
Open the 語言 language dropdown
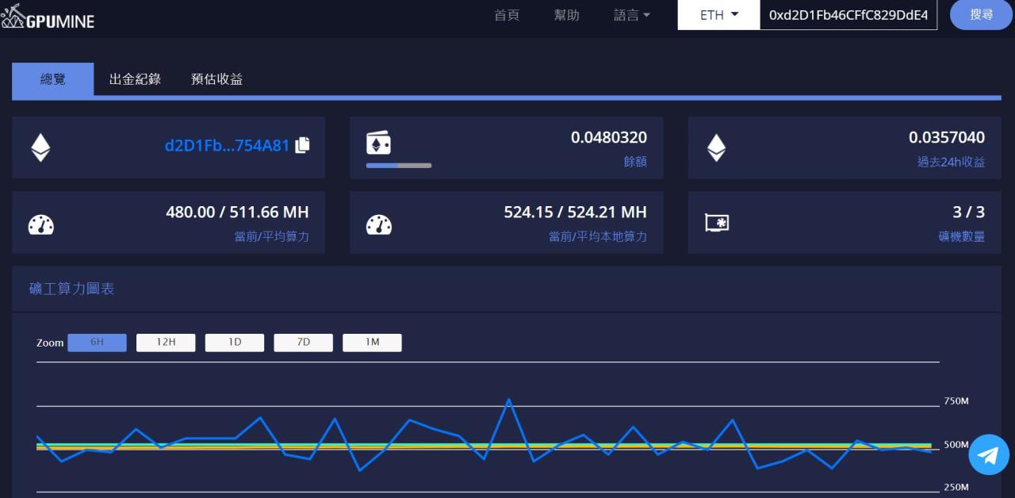(631, 15)
